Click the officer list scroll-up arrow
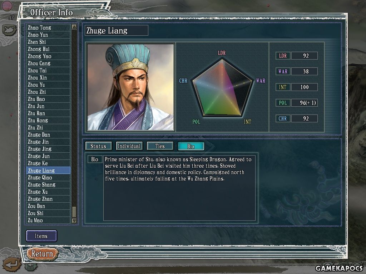366x274 pixels. pos(74,27)
